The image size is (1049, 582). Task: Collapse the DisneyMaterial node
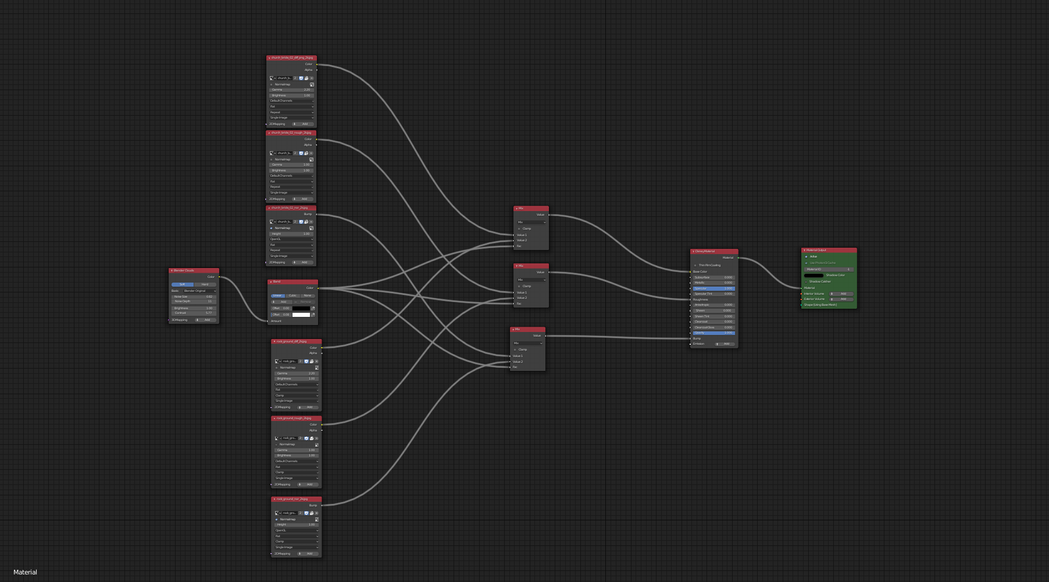(x=693, y=251)
